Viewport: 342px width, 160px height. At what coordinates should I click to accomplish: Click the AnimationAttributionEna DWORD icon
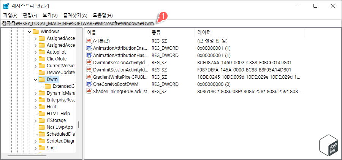point(89,48)
